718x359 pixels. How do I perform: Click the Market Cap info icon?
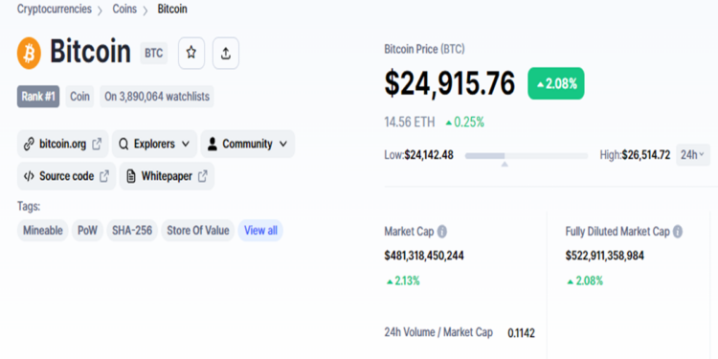click(442, 232)
